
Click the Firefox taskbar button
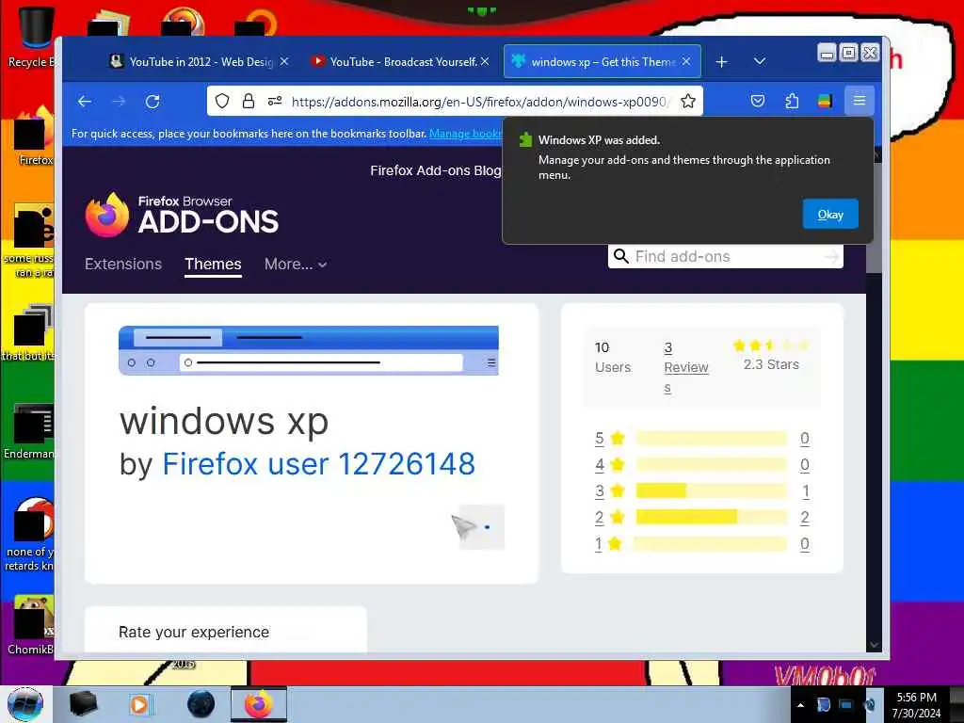tap(259, 704)
